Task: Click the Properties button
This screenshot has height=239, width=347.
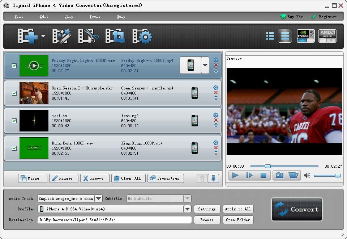Action: (x=166, y=178)
